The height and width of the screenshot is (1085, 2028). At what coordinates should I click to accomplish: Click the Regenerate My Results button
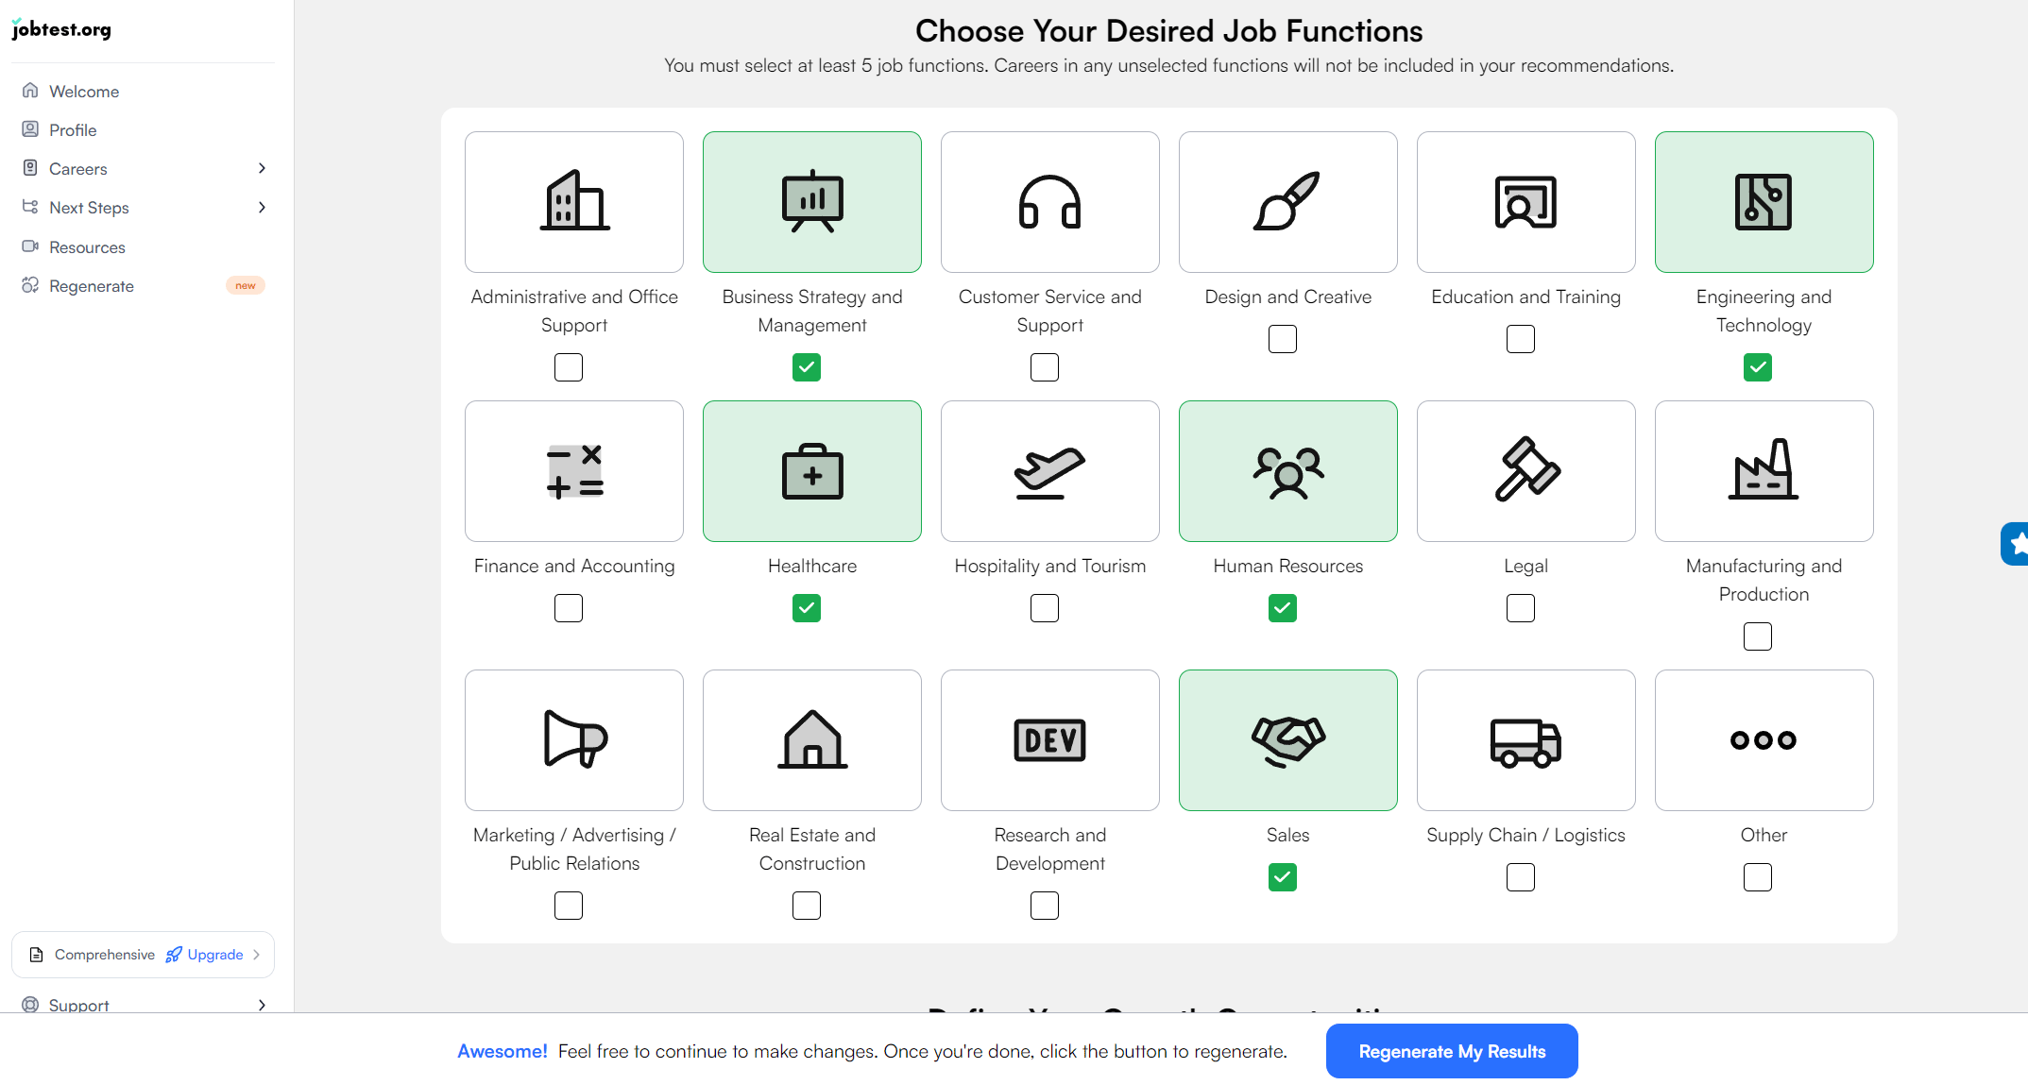click(1451, 1051)
